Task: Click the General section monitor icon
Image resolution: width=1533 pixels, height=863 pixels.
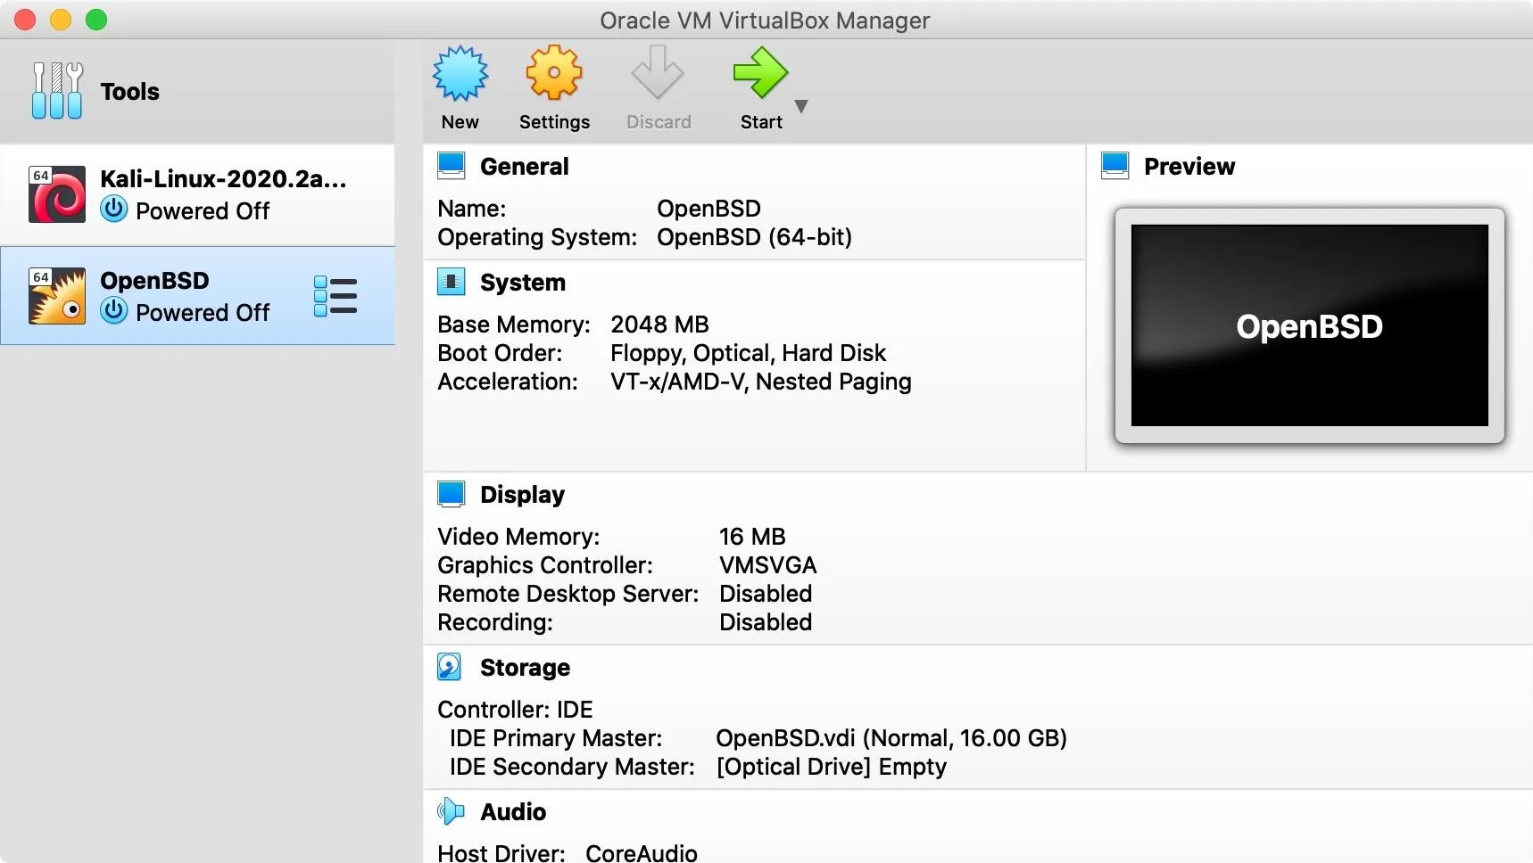Action: pyautogui.click(x=452, y=166)
